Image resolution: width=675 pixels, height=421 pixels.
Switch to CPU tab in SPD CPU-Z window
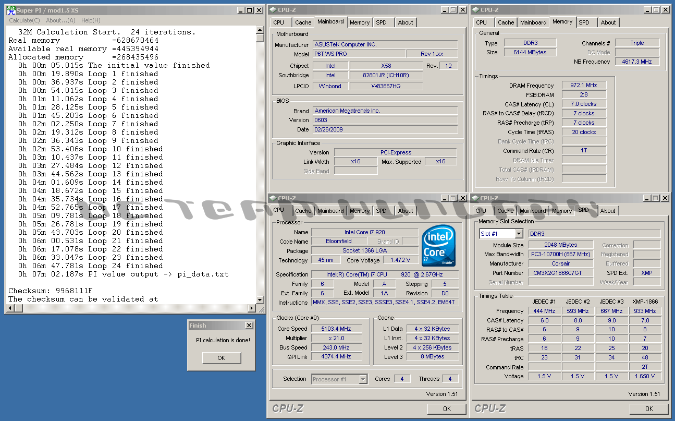[x=481, y=211]
